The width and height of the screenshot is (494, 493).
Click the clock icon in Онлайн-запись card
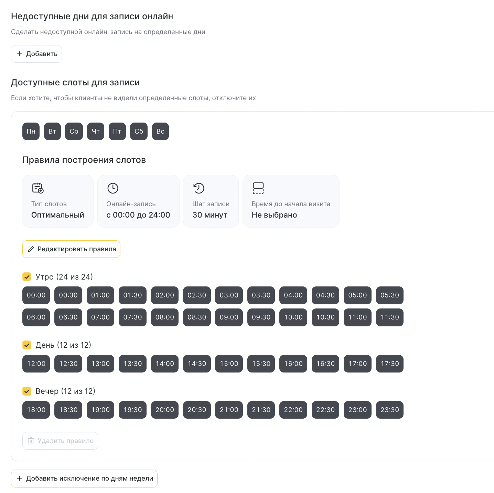point(113,188)
